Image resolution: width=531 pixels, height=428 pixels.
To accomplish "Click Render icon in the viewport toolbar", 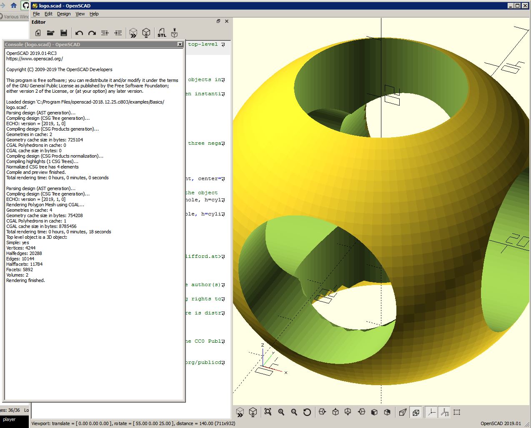I will click(x=253, y=412).
